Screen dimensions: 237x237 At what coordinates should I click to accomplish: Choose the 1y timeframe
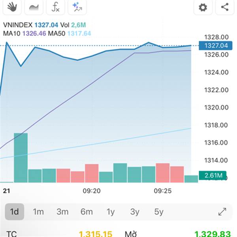pos(111,212)
